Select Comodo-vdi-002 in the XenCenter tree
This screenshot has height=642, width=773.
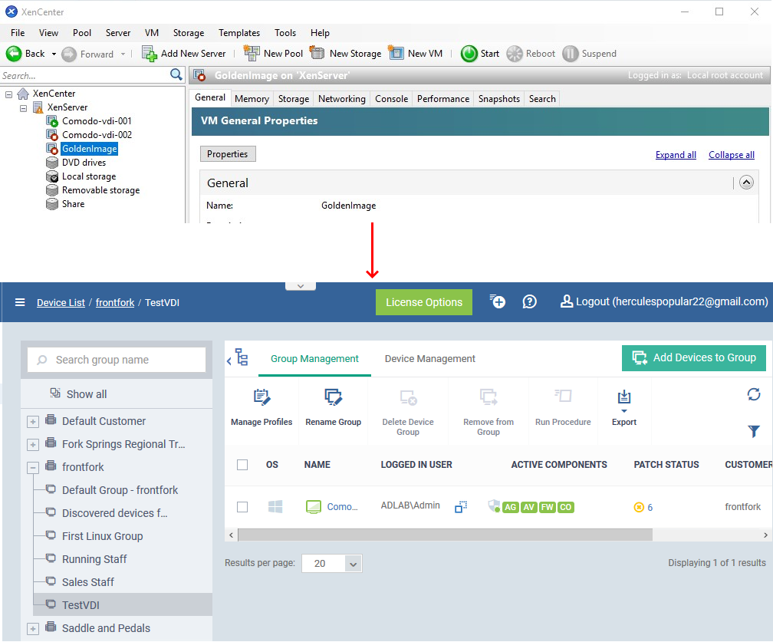tap(97, 135)
